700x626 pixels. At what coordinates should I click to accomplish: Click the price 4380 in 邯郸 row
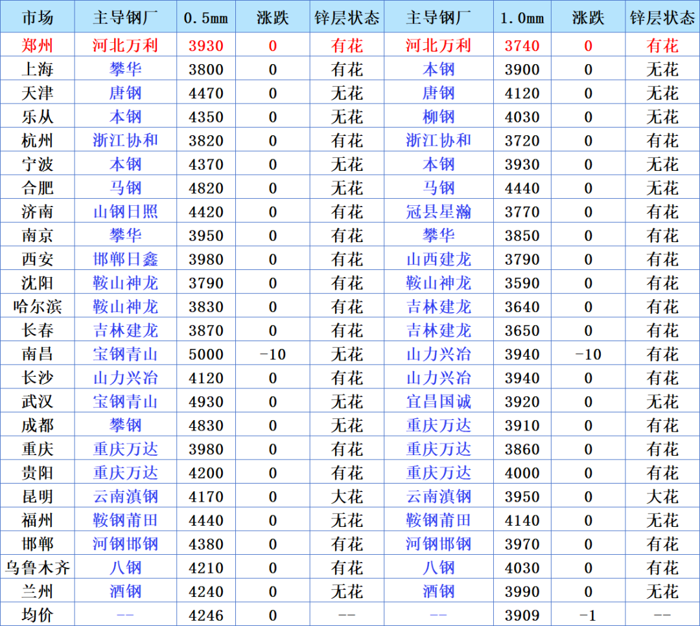(x=206, y=544)
